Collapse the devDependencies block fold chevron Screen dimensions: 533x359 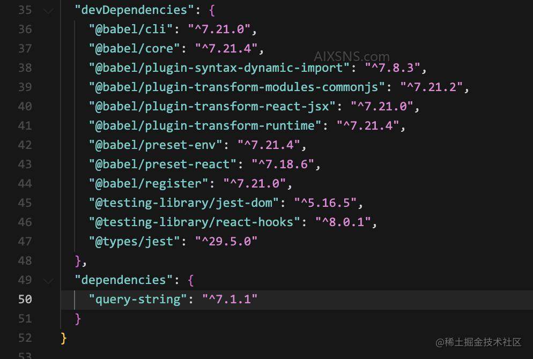click(x=49, y=11)
